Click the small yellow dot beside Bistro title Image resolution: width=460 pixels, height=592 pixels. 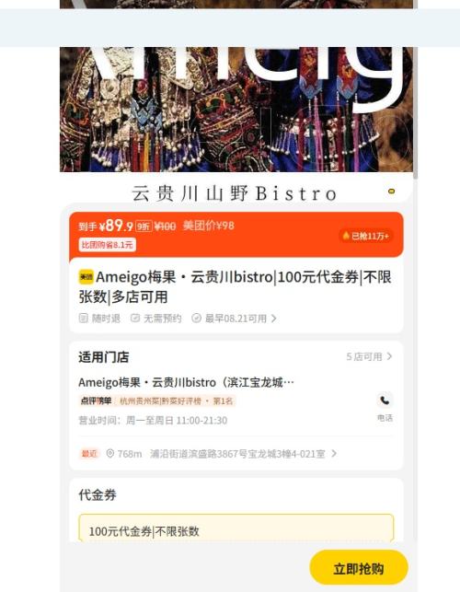391,191
